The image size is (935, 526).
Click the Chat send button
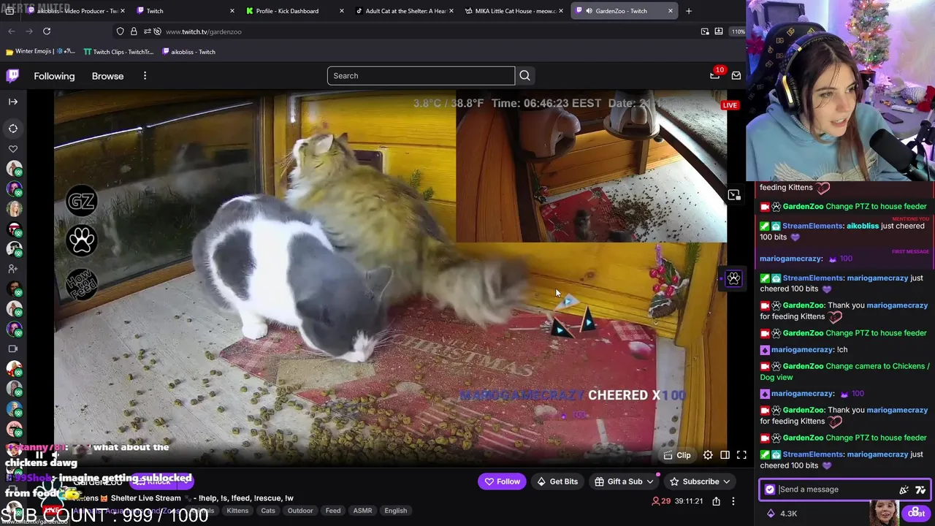[916, 514]
